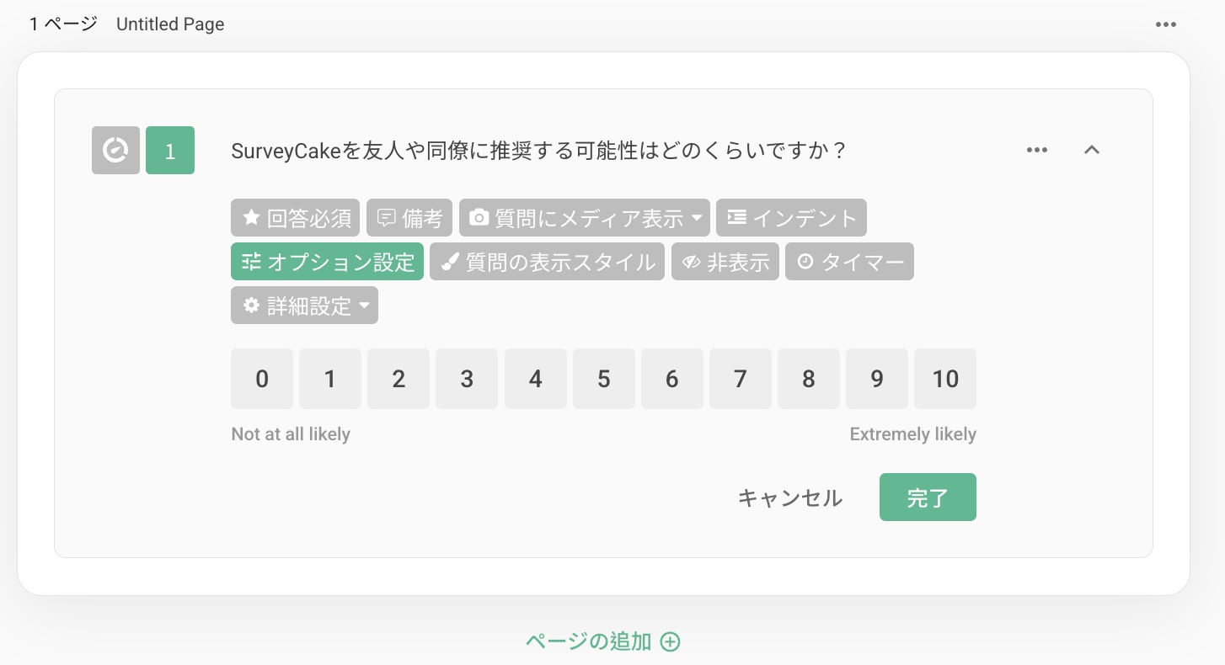Expand the 詳細設定 advanced settings dropdown
Viewport: 1225px width, 665px height.
tap(304, 306)
